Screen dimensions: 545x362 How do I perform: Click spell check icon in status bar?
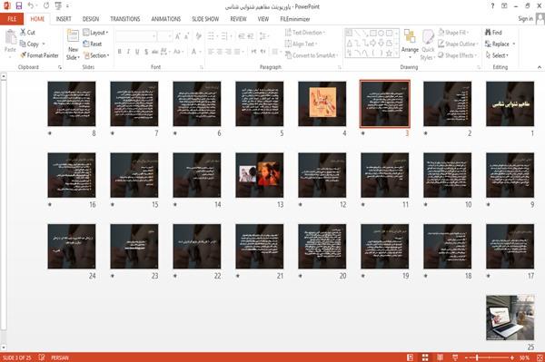[x=42, y=357]
